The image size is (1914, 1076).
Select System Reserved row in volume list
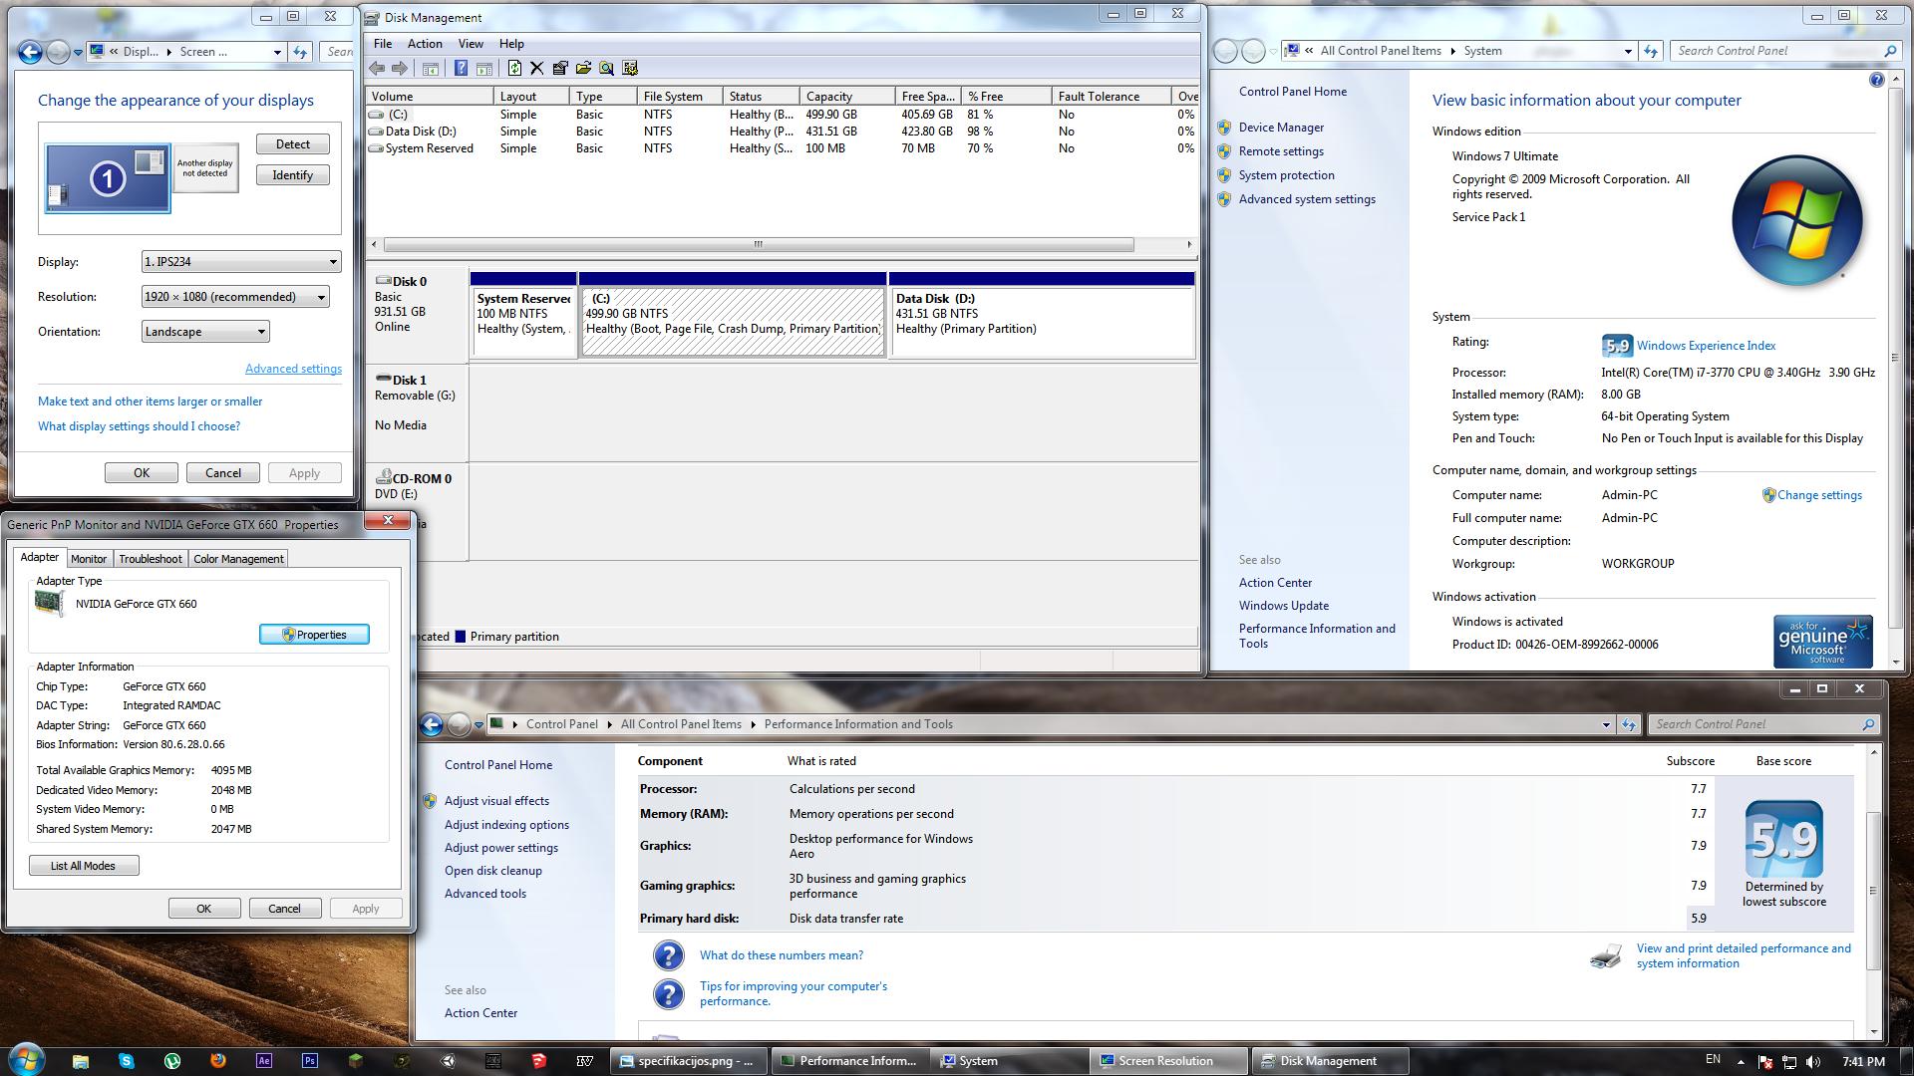point(783,148)
